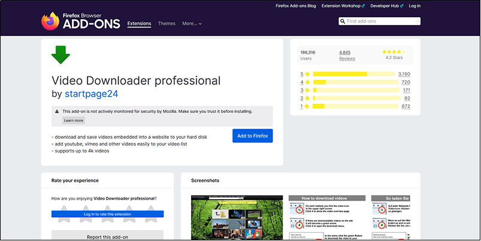Viewport: 481px width, 241px height.
Task: Click the Log in link
Action: [x=415, y=6]
